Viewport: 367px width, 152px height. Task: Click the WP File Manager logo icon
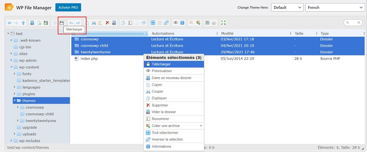[x=9, y=7]
